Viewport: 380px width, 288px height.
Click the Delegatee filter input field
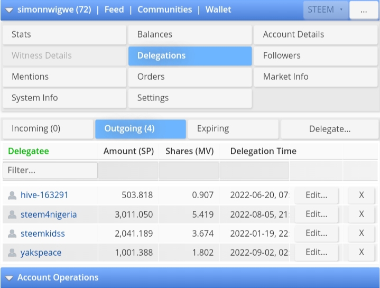(x=50, y=171)
